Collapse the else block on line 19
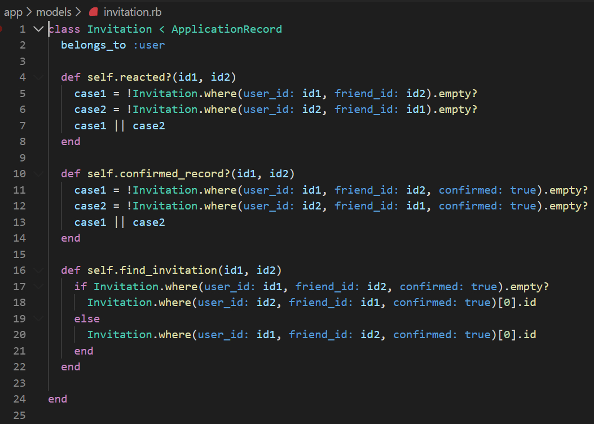This screenshot has height=424, width=594. tap(38, 319)
